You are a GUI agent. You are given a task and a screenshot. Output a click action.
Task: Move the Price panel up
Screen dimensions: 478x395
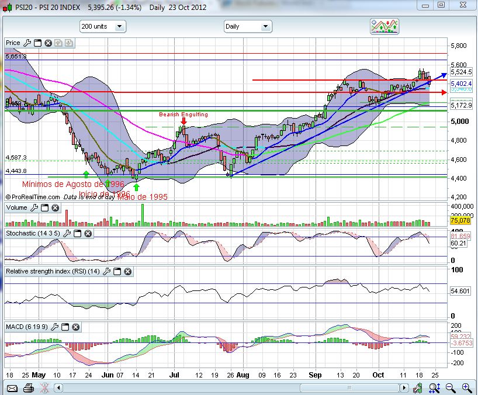58,43
